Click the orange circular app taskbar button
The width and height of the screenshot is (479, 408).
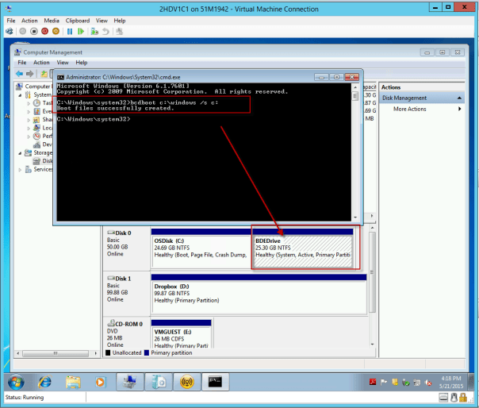[x=187, y=382]
